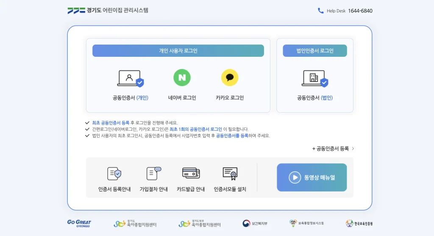Click the play icon in 동영상 매뉴얼

[295, 178]
